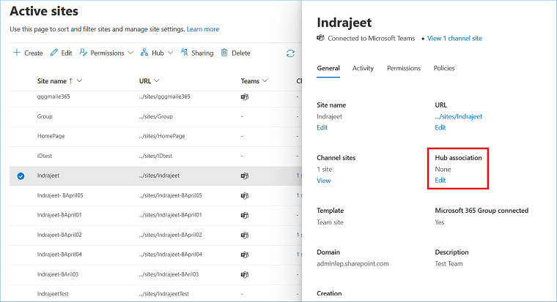Click the Test Team description value
Screen dimensions: 557x302
point(449,264)
